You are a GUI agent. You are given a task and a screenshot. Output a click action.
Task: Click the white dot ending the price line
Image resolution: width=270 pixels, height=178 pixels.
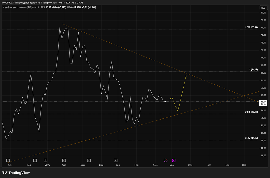pyautogui.click(x=166, y=102)
